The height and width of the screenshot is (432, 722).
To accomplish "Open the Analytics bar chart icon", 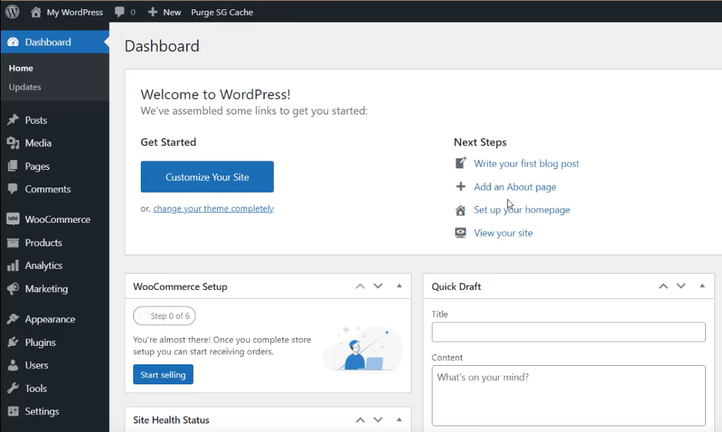I will [13, 265].
